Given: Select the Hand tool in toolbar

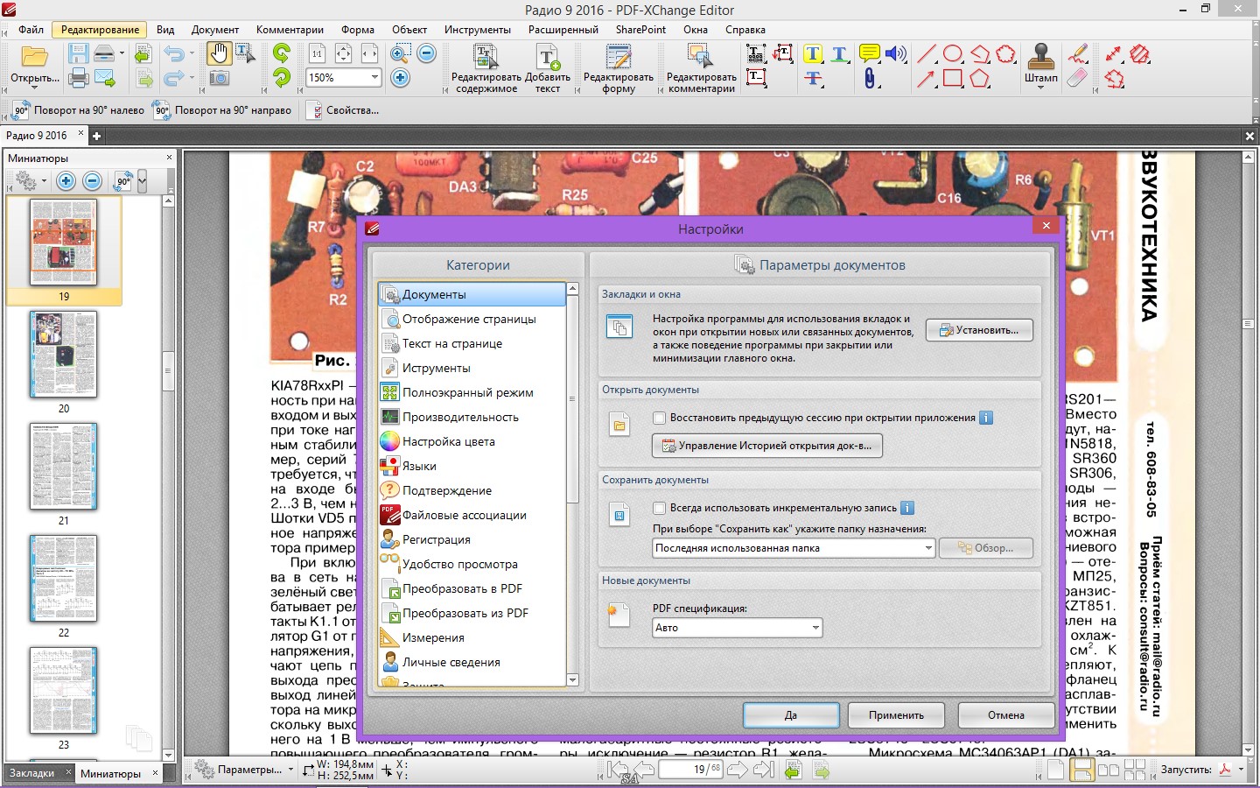Looking at the screenshot, I should (218, 53).
